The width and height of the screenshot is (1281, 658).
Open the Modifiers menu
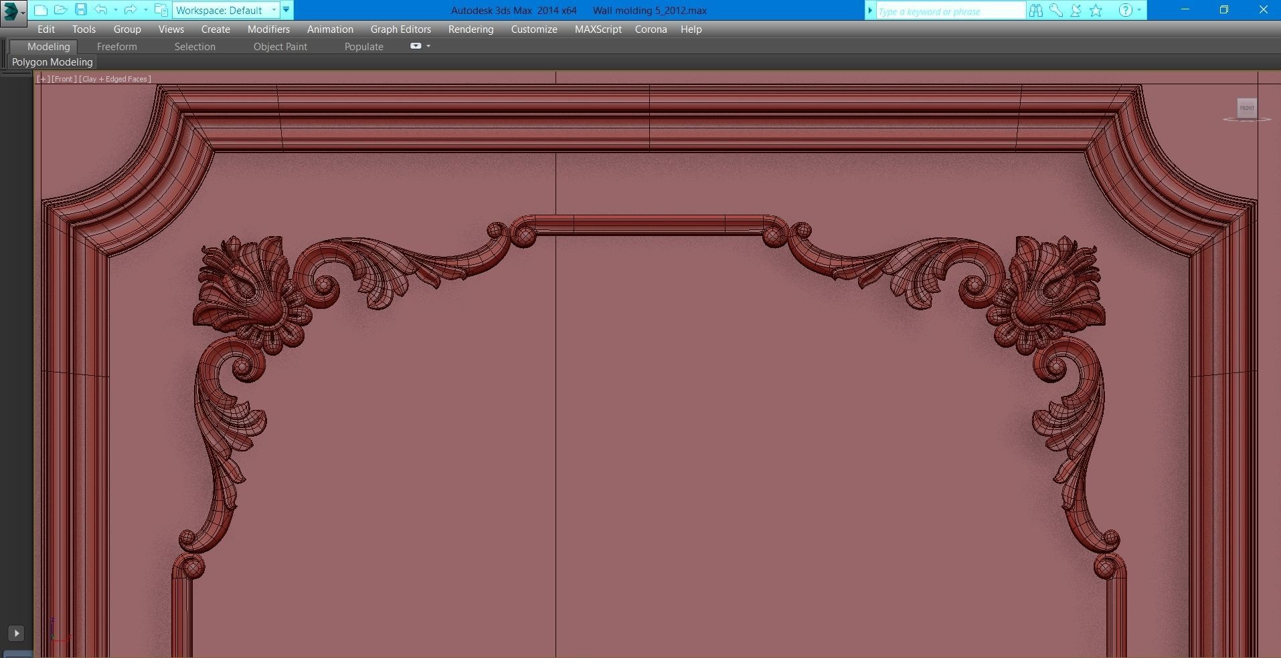tap(268, 29)
